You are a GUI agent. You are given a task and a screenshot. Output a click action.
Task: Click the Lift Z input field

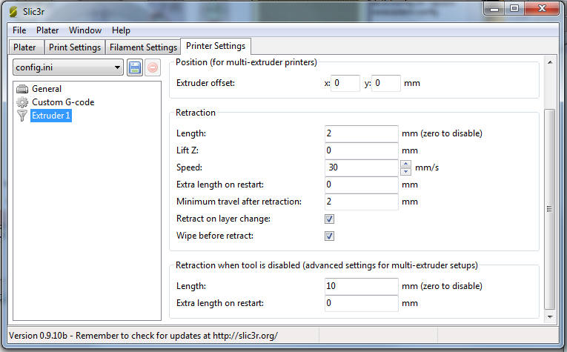[x=362, y=150]
